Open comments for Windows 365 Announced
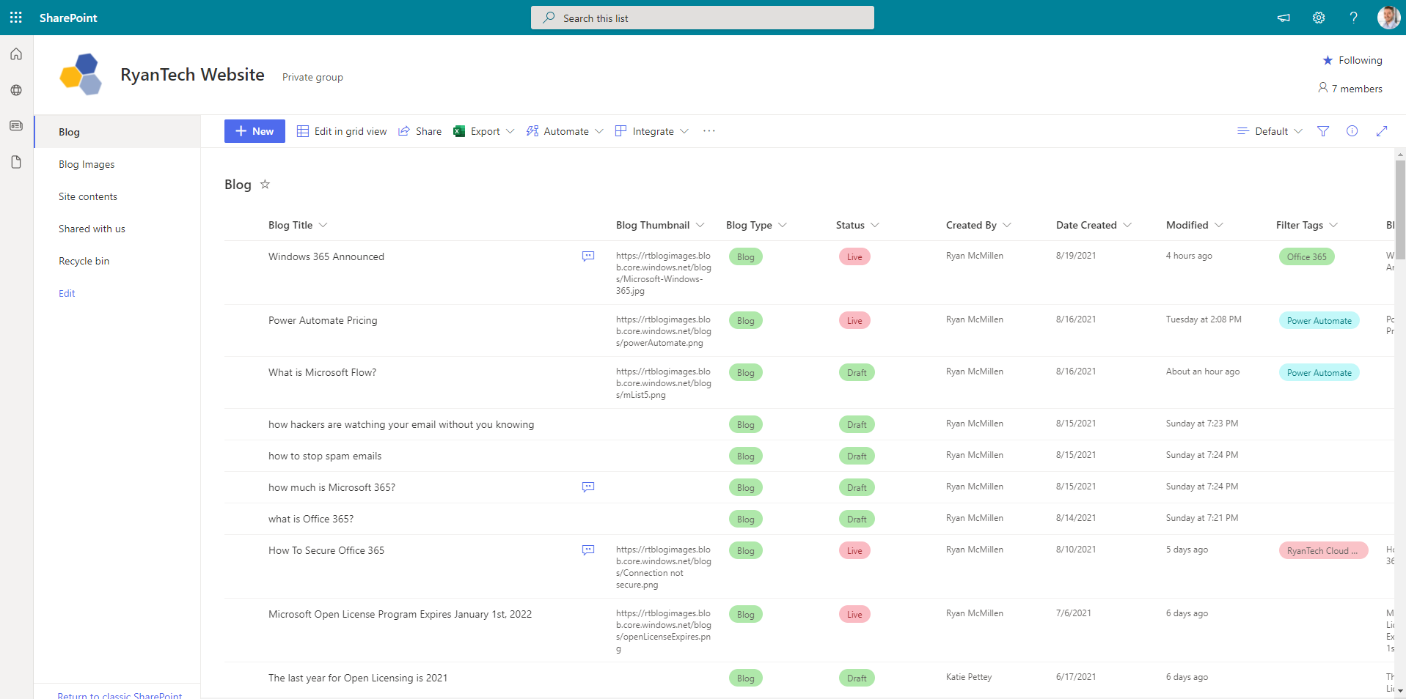This screenshot has height=699, width=1406. coord(588,256)
